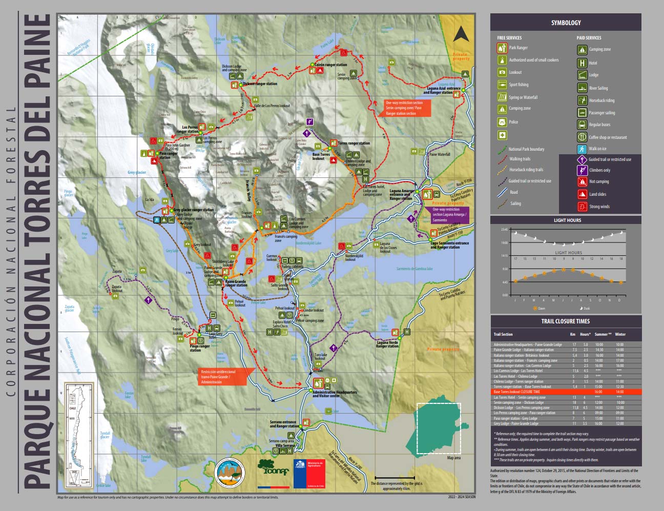Click the 'FREE SERVICES' legend heading
This screenshot has height=511, width=664.
click(x=509, y=38)
